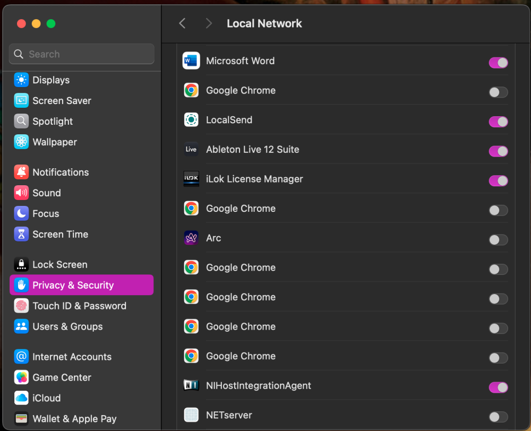
Task: Click the Spotlight magnifier icon in sidebar
Action: pos(21,121)
